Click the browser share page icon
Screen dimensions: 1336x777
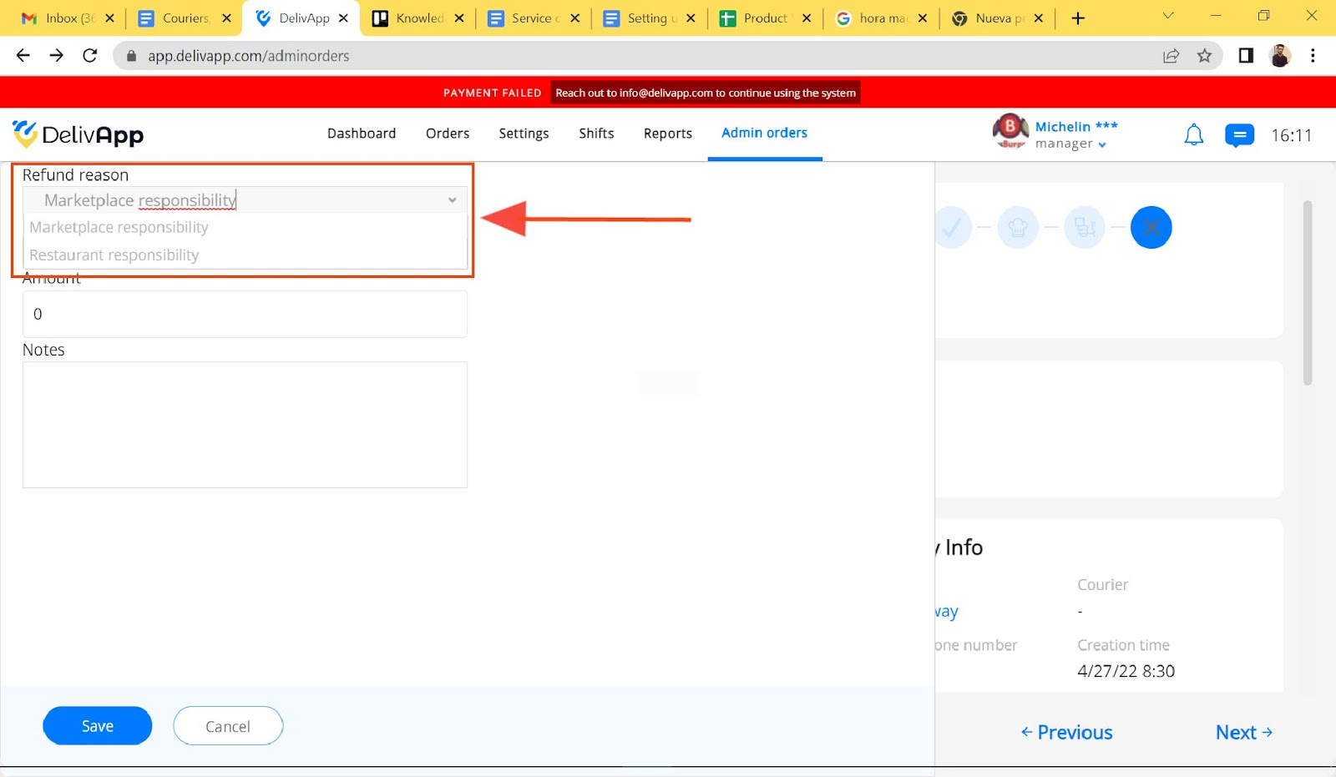click(1171, 56)
